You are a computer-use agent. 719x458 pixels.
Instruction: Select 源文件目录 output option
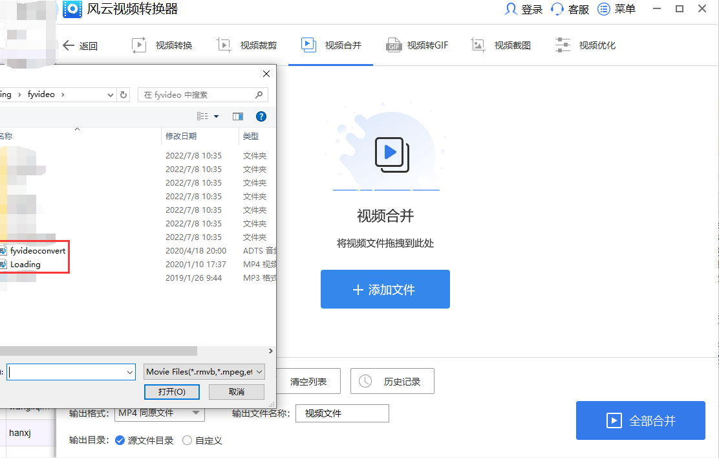point(120,440)
